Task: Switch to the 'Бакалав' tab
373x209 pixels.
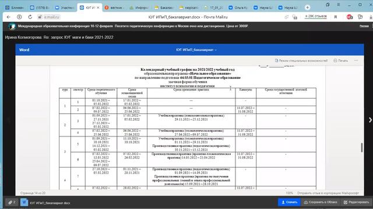Action: click(164, 8)
